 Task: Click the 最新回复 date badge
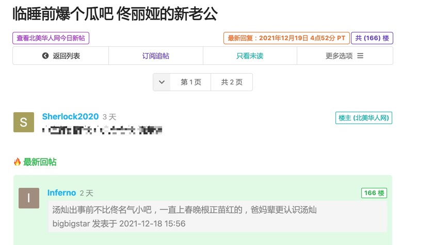(286, 38)
